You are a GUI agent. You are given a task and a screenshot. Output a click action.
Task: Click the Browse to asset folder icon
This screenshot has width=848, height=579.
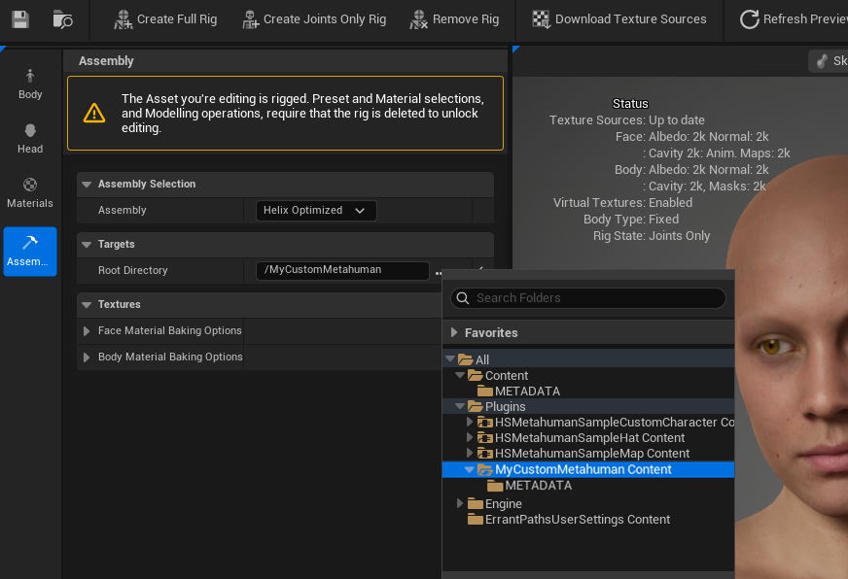tap(62, 19)
